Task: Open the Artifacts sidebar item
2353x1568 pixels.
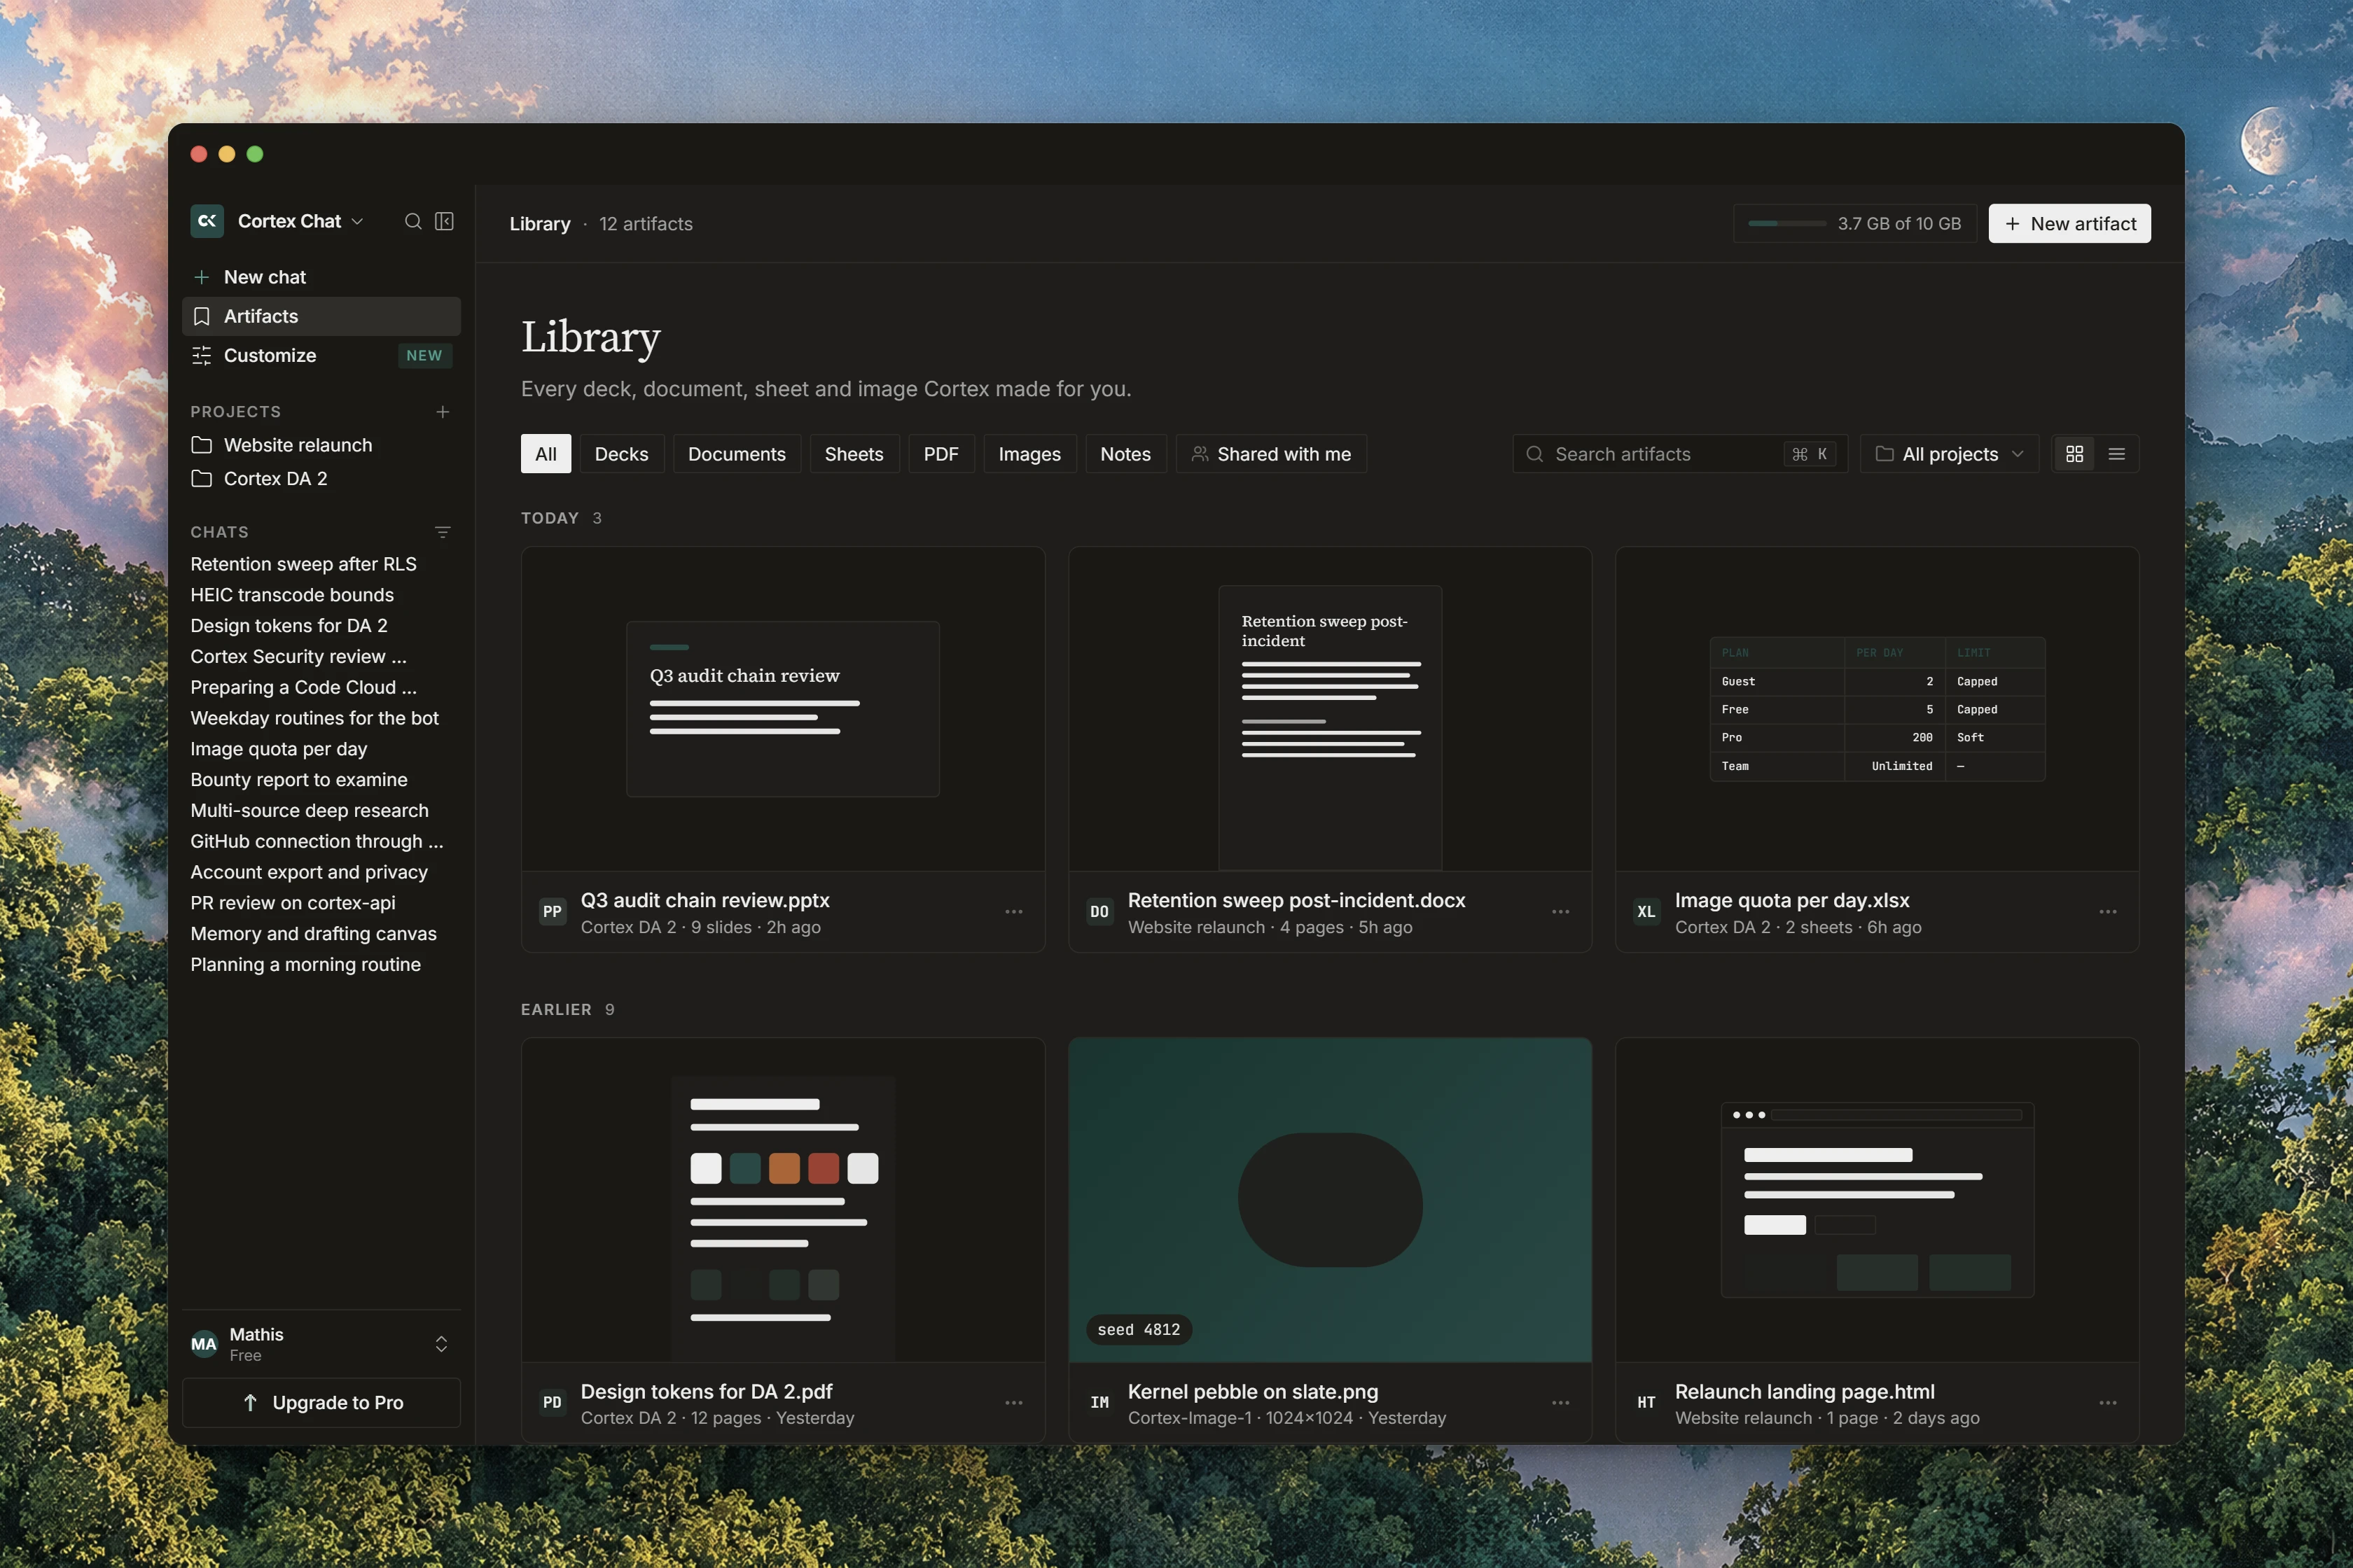Action: [321, 316]
